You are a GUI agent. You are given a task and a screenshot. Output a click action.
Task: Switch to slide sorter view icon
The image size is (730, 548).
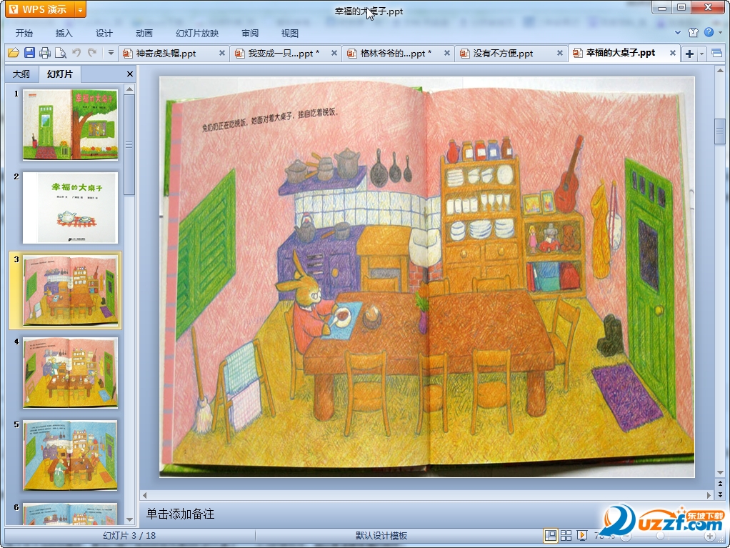tap(566, 535)
